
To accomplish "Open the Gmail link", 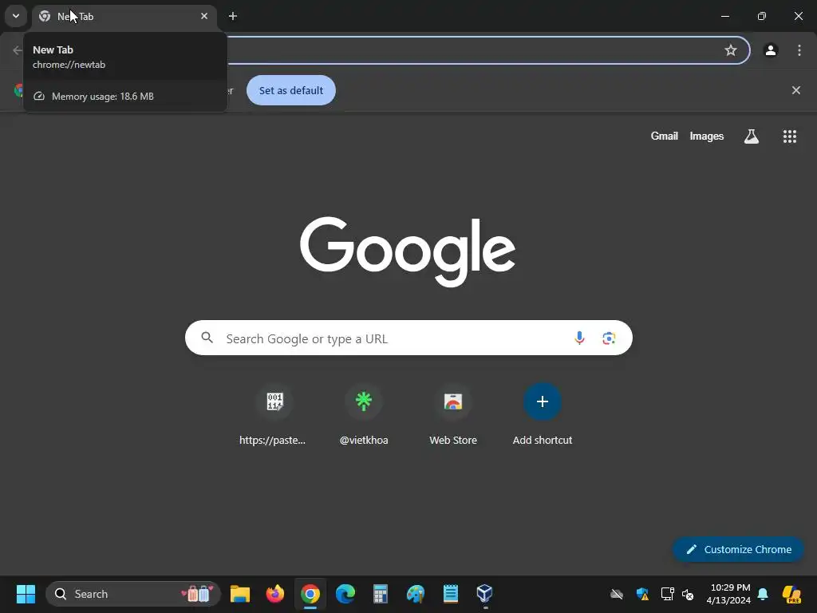I will coord(665,136).
